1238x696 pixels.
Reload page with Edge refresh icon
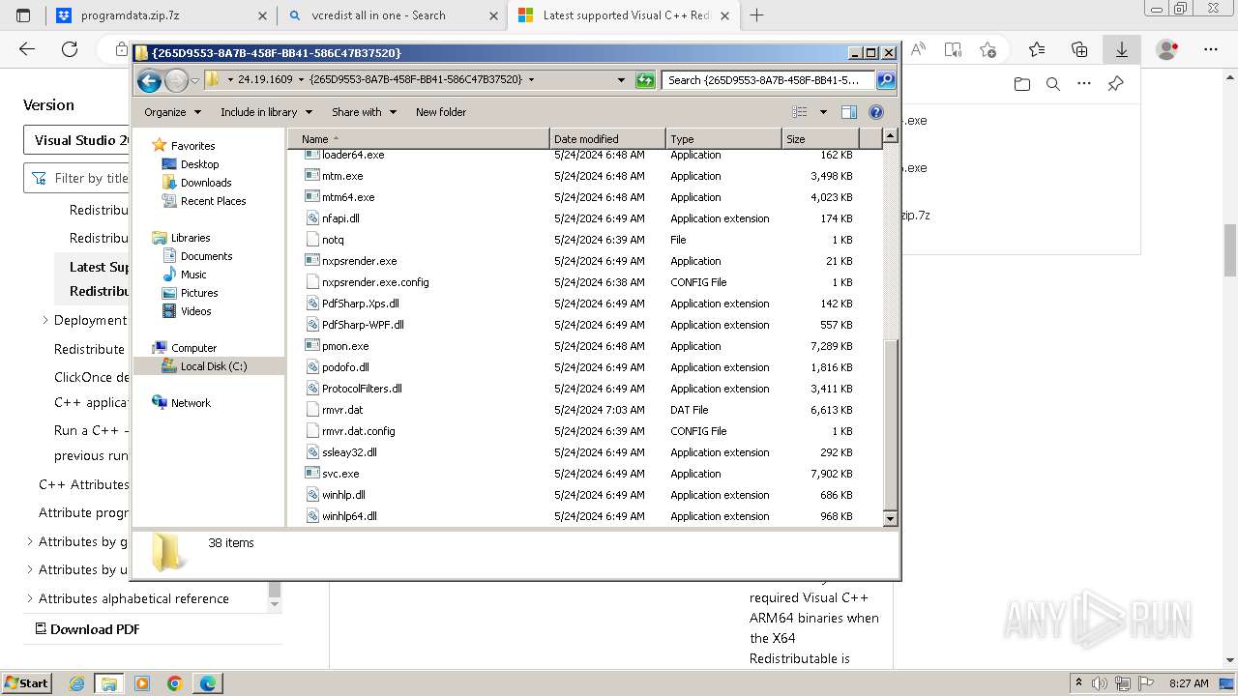click(70, 49)
